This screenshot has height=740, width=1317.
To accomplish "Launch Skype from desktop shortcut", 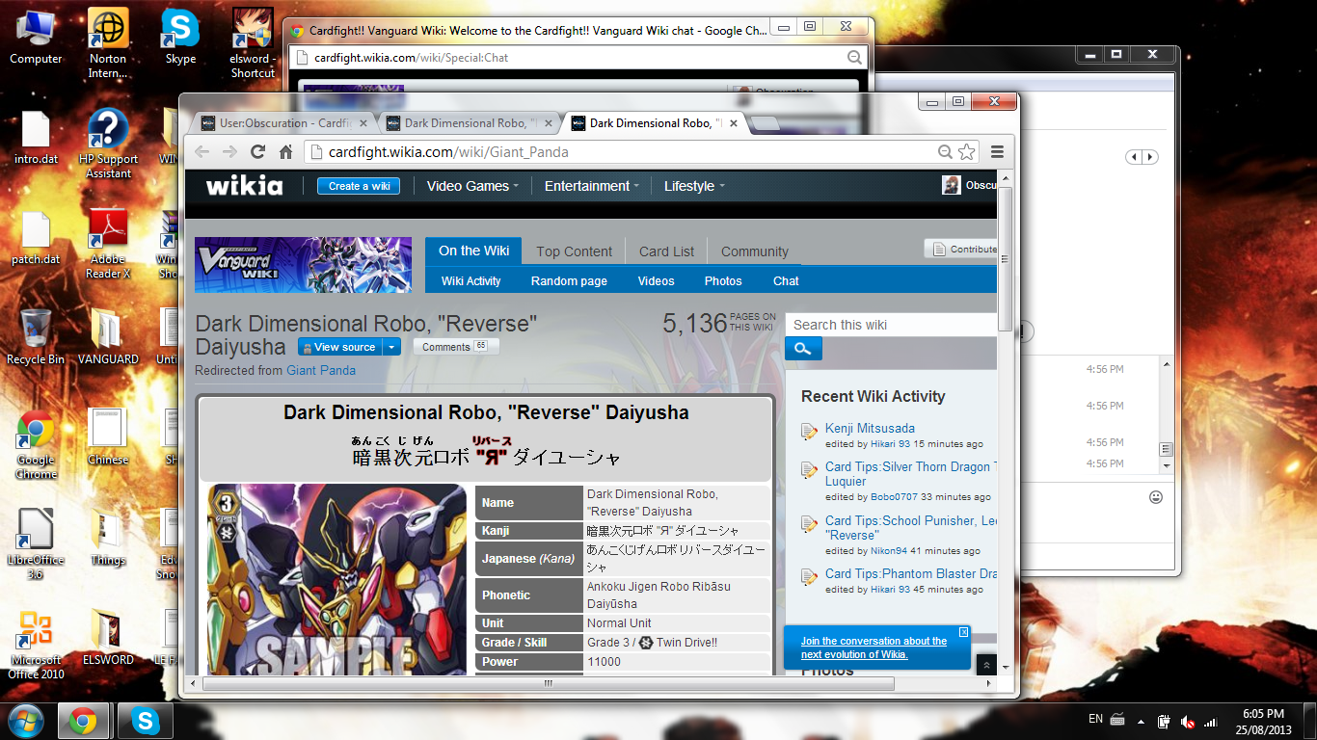I will pyautogui.click(x=180, y=38).
